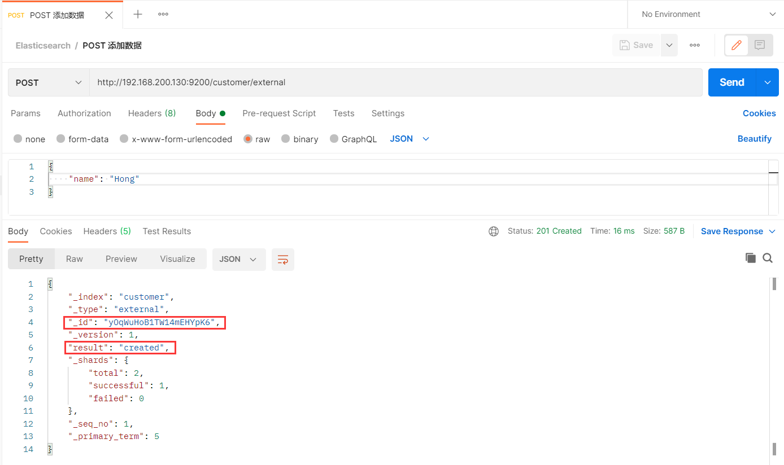Viewport: 784px width, 465px height.
Task: Expand Send button dropdown arrow
Action: click(768, 82)
